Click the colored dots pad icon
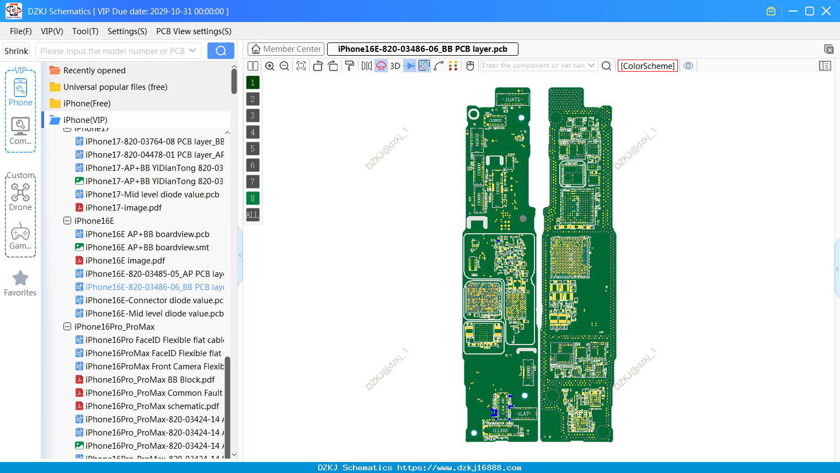Screen dimensions: 840x473 [x=453, y=66]
